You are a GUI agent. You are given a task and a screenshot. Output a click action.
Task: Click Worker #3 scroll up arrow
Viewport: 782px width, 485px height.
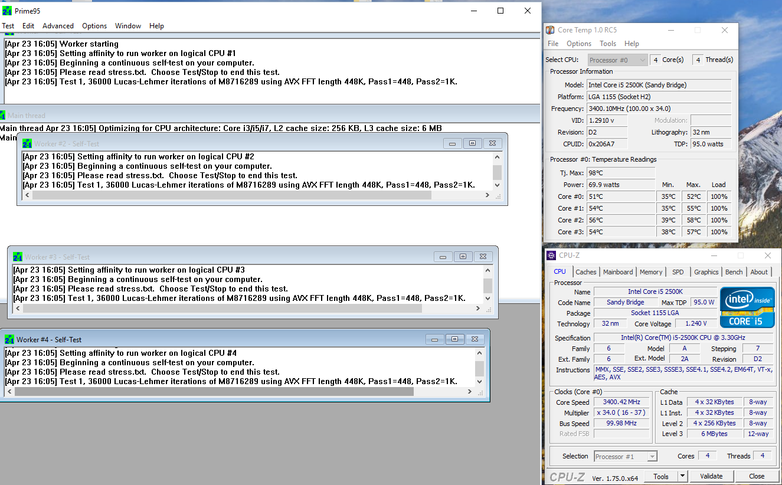coord(487,270)
